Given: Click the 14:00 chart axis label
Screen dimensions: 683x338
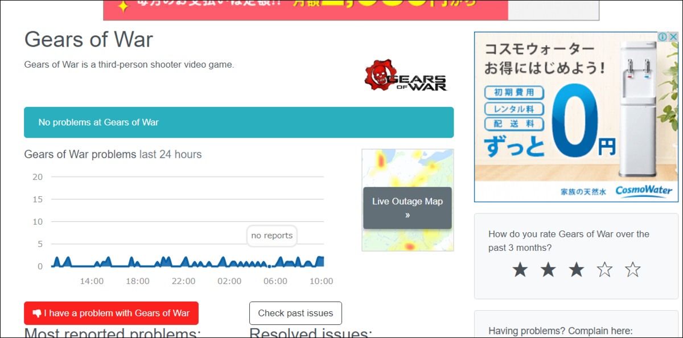Looking at the screenshot, I should [x=92, y=281].
